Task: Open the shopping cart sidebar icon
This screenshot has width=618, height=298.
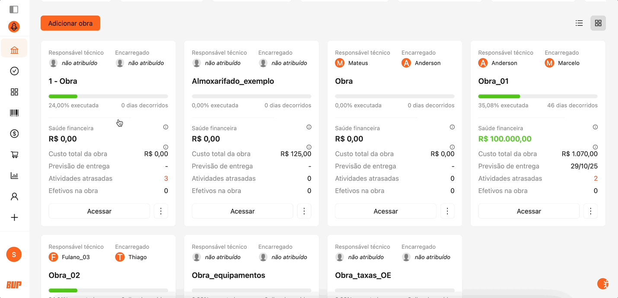Action: tap(14, 155)
